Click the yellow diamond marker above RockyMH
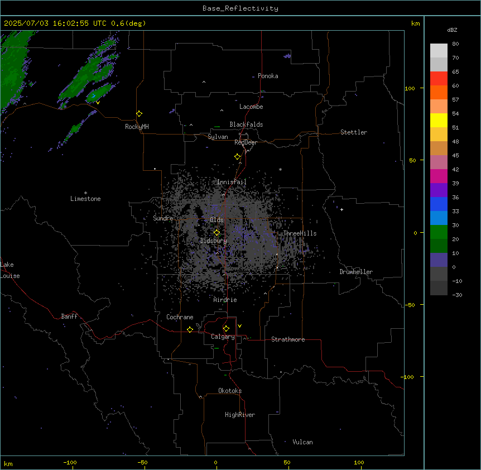The height and width of the screenshot is (470, 481). (139, 114)
